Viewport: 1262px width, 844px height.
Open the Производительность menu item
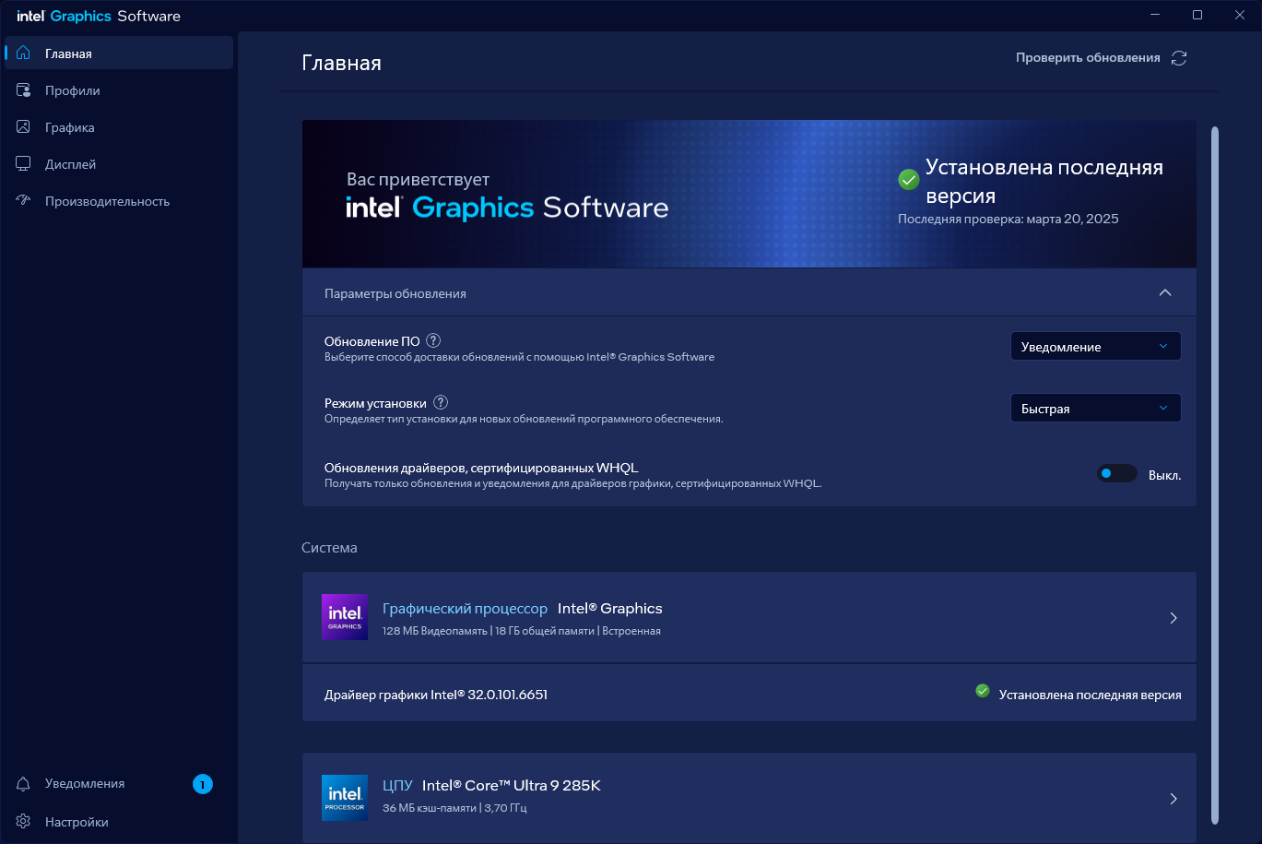pyautogui.click(x=119, y=201)
